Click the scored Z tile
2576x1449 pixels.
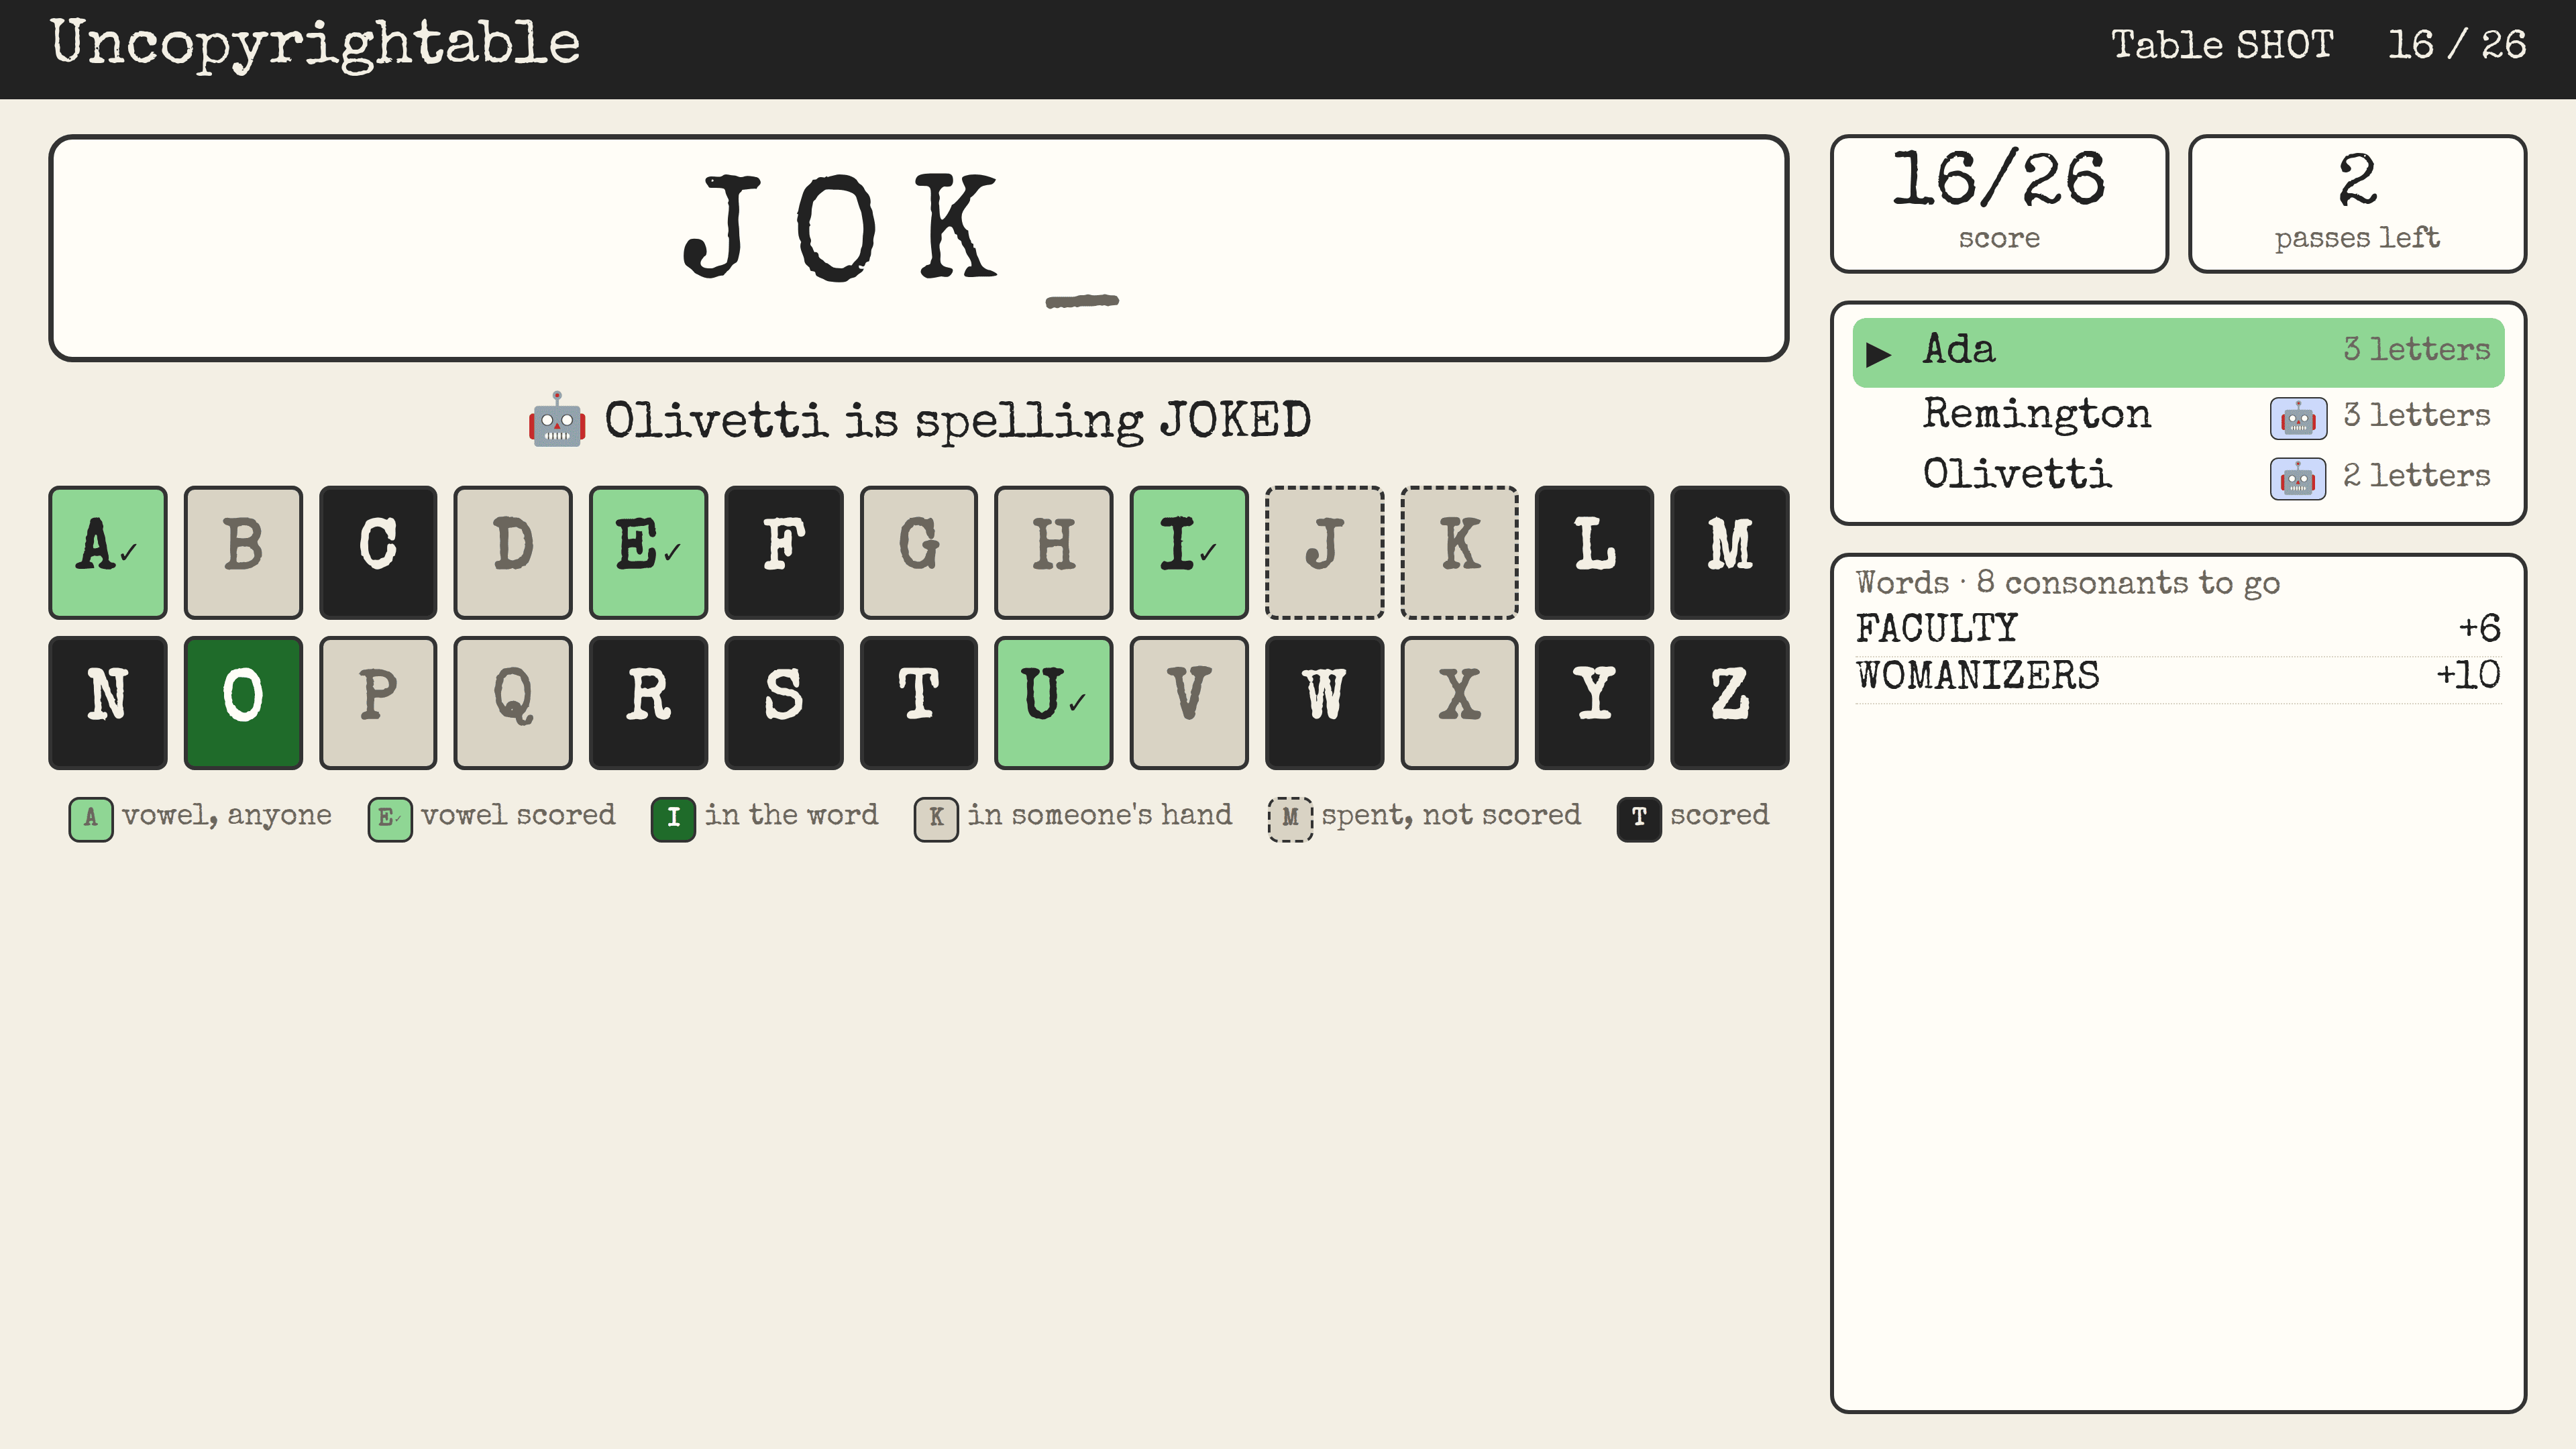pyautogui.click(x=1730, y=703)
